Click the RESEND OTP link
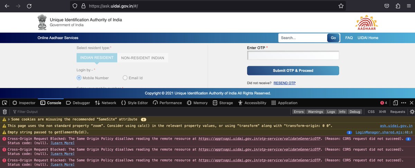Image resolution: width=415 pixels, height=168 pixels. (x=285, y=83)
